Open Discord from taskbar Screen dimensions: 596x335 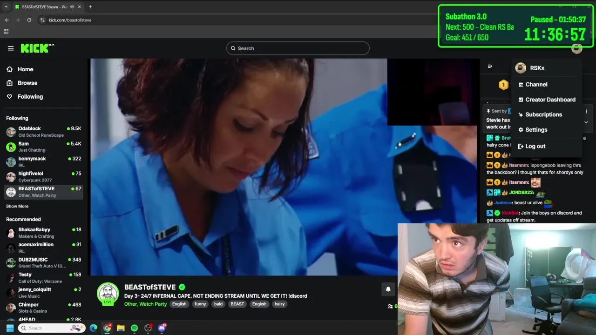[162, 328]
